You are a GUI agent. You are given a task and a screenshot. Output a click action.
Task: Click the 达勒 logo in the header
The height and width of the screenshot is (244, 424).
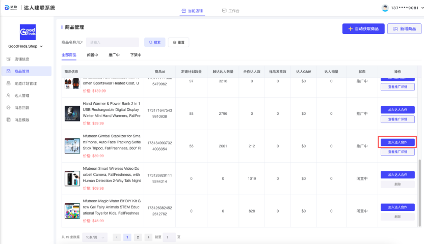11,8
